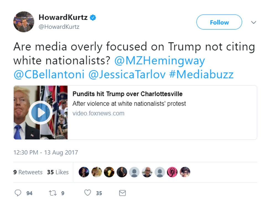Viewport: 271px width, 202px height.
Task: Play the Charlottesville video preview
Action: (x=40, y=112)
